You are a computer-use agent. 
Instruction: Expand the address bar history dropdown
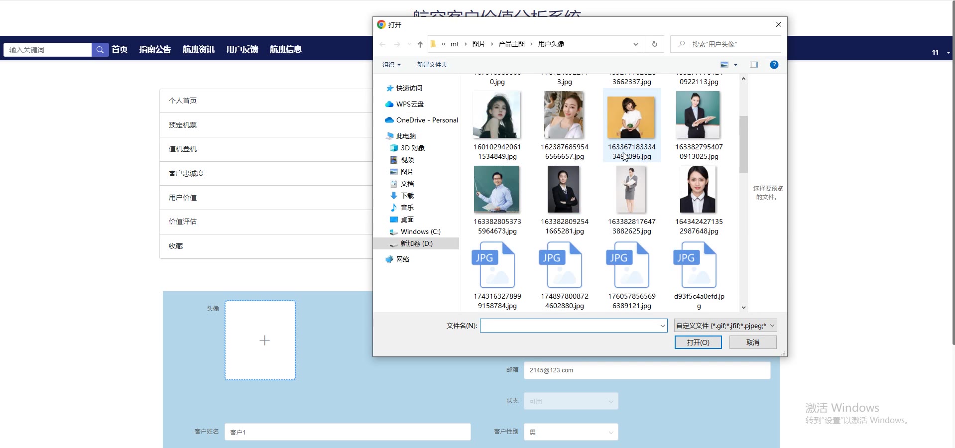[636, 44]
